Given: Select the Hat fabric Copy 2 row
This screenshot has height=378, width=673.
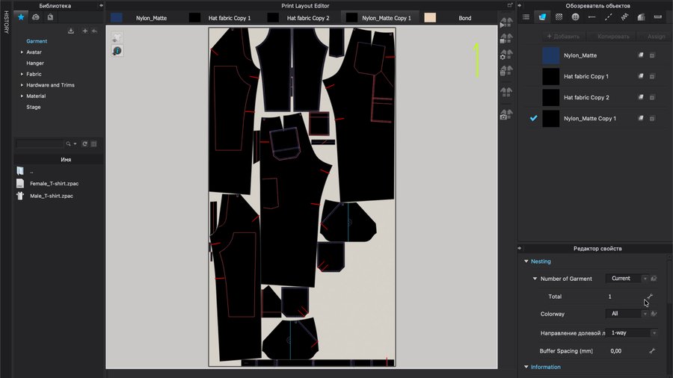Looking at the screenshot, I should (x=591, y=97).
